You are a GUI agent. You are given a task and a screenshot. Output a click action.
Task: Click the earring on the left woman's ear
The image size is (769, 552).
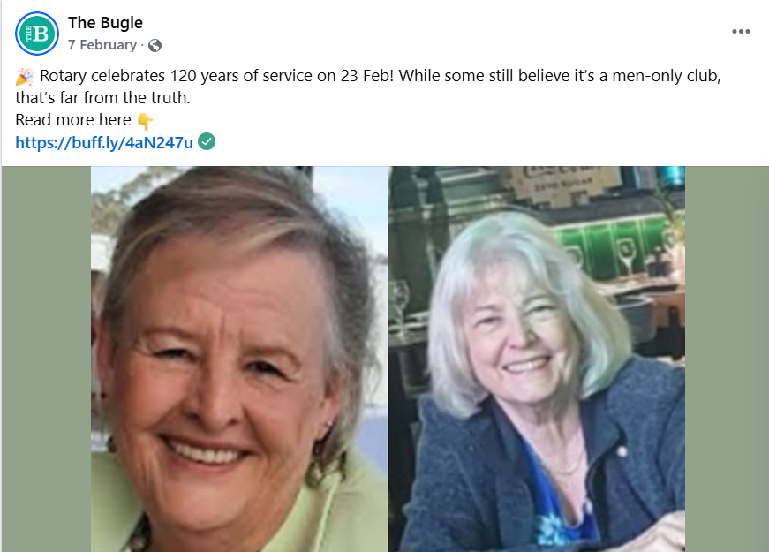coord(329,423)
